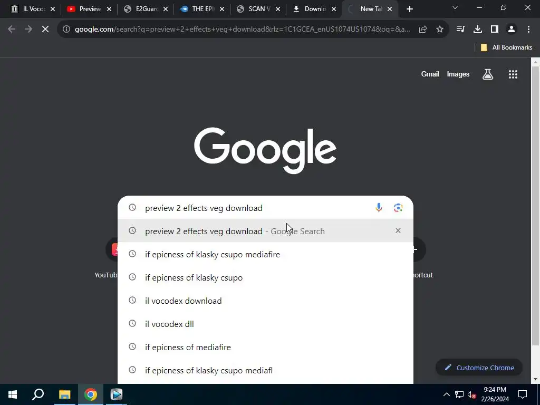Close the YouTube Preview tab

[109, 9]
